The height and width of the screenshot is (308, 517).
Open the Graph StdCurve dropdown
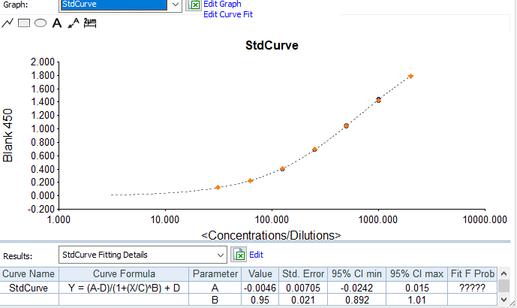(176, 5)
